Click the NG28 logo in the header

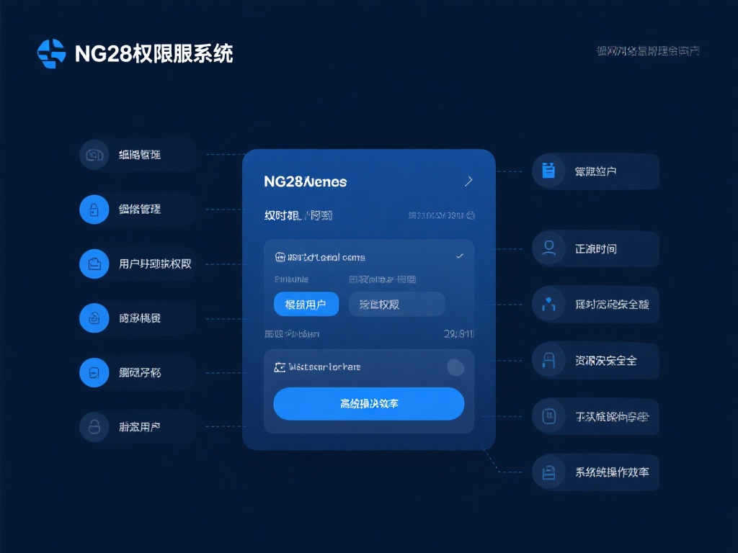pos(51,53)
